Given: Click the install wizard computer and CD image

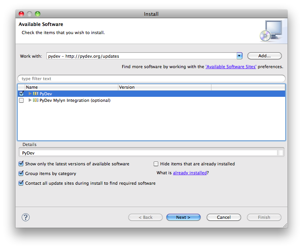Looking at the screenshot, I should (x=271, y=31).
